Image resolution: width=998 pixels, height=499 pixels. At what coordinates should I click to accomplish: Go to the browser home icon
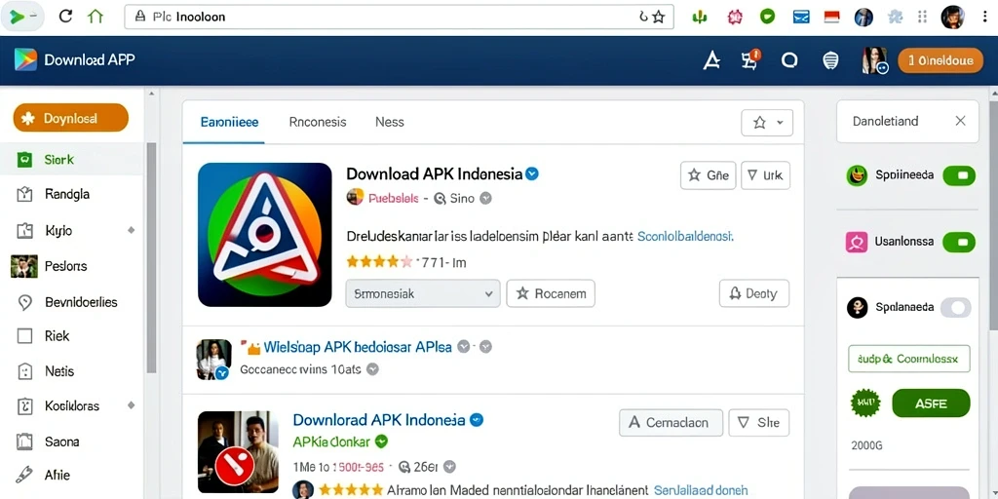click(x=96, y=17)
